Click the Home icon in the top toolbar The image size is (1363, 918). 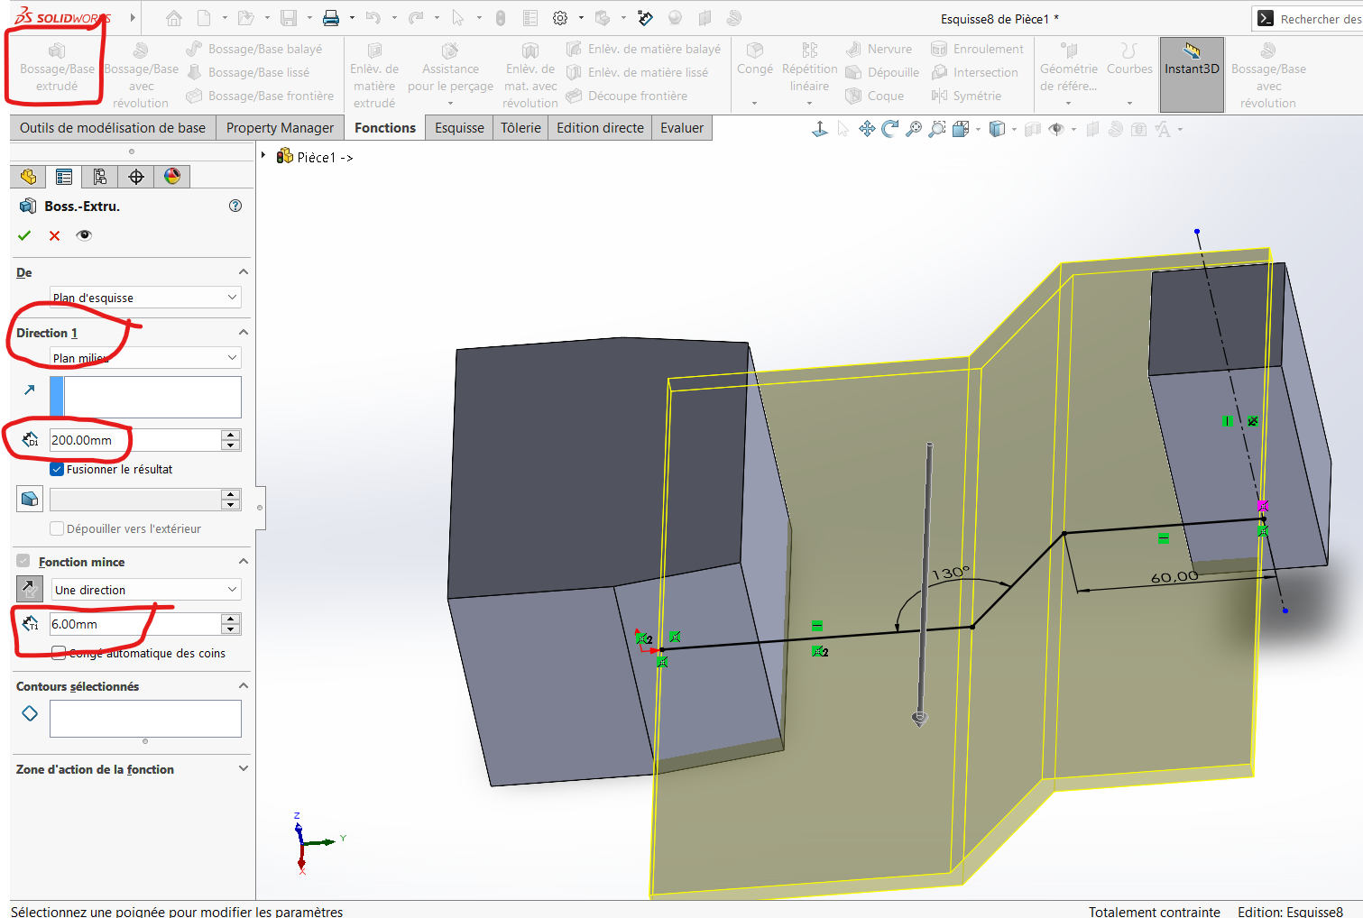(x=174, y=18)
